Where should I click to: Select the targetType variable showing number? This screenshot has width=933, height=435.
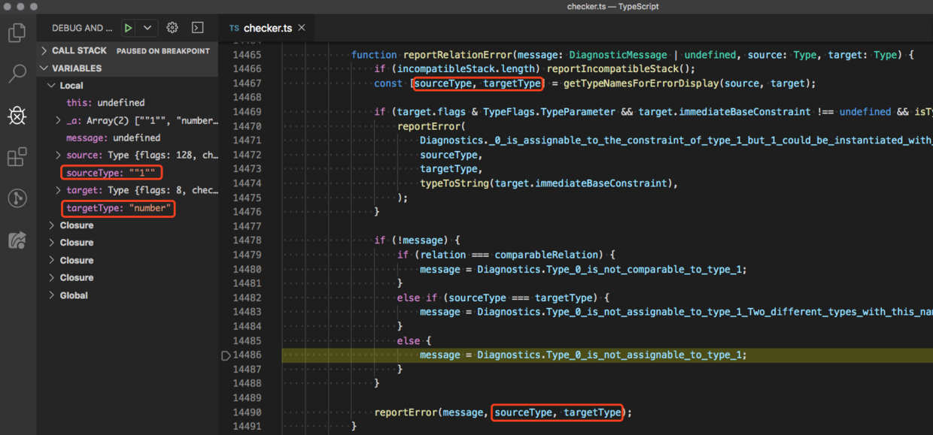click(117, 207)
